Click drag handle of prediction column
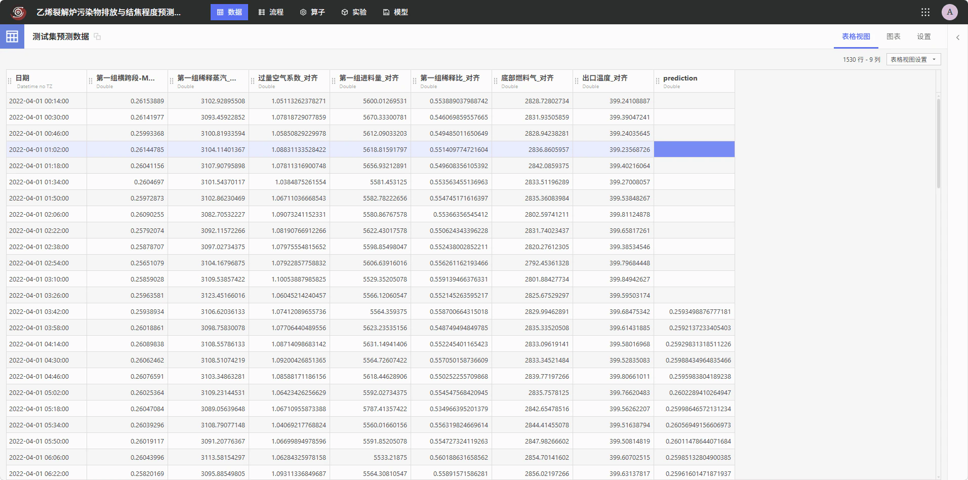The image size is (968, 480). pyautogui.click(x=658, y=81)
